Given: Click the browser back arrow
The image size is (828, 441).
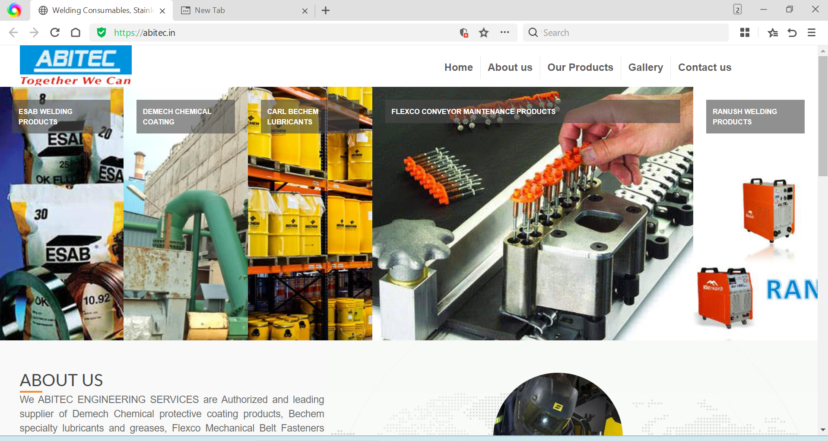Looking at the screenshot, I should [x=13, y=33].
